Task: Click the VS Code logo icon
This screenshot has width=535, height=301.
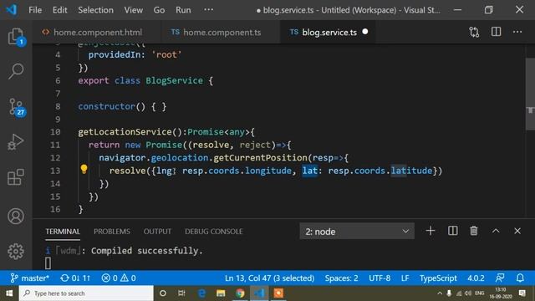Action: (11, 9)
